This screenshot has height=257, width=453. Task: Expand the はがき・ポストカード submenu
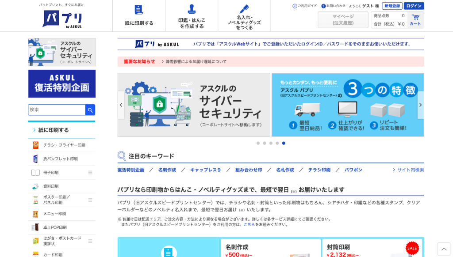tap(90, 241)
